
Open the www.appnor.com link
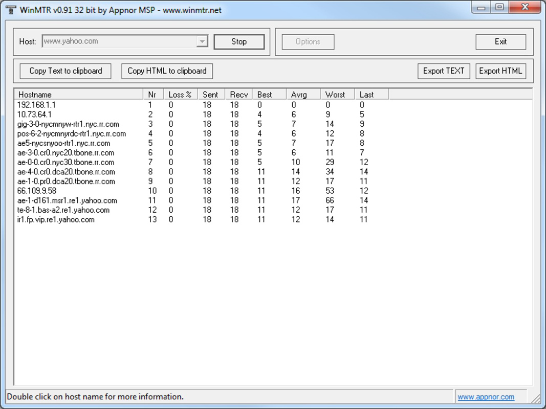pos(488,396)
